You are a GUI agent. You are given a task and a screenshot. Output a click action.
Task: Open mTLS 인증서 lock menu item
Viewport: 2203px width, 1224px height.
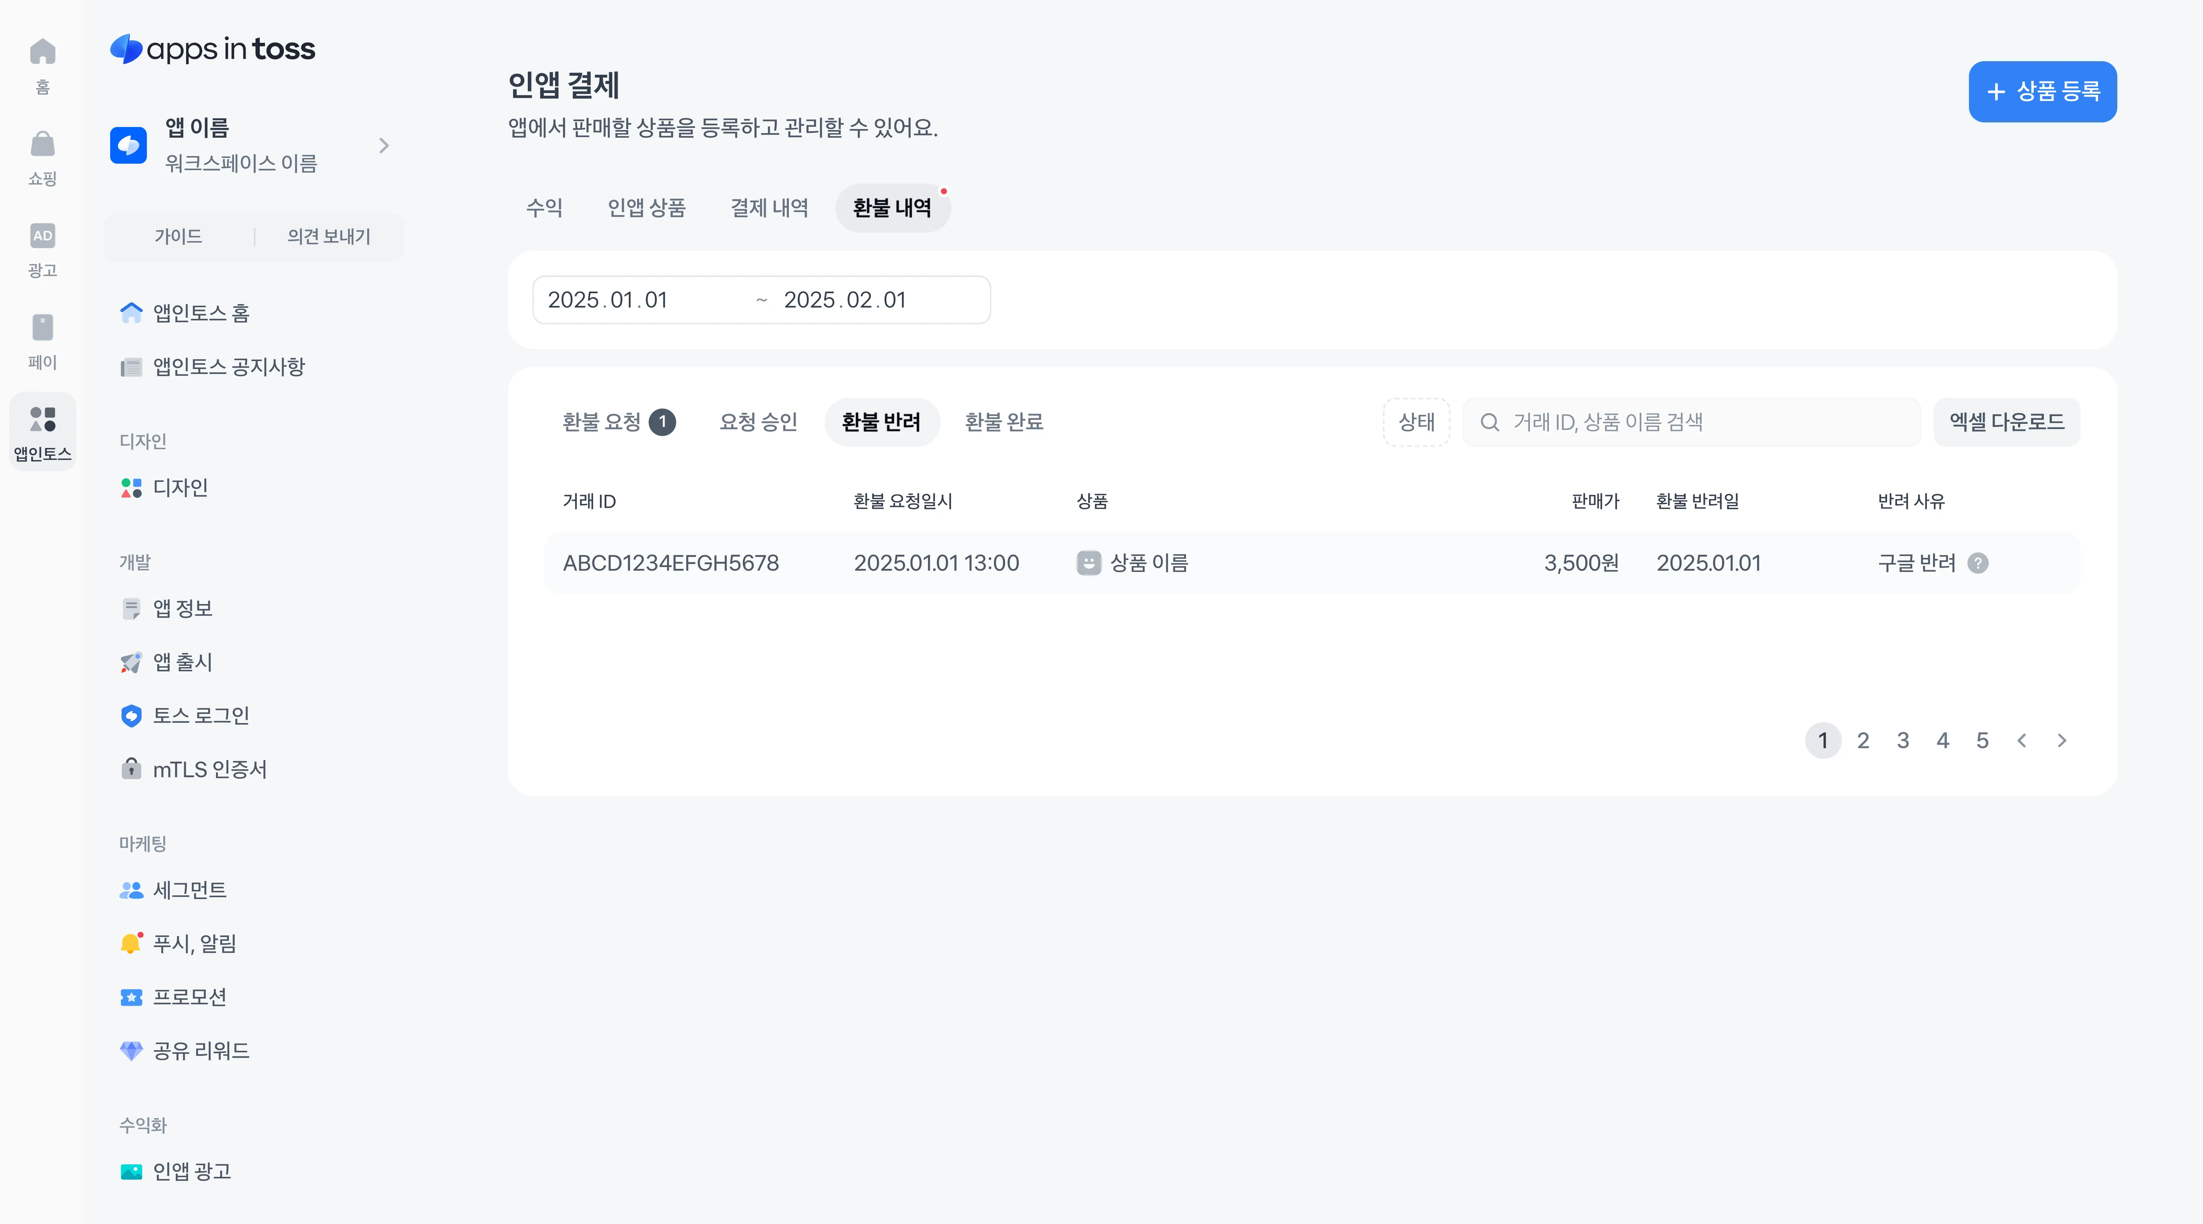[x=209, y=769]
